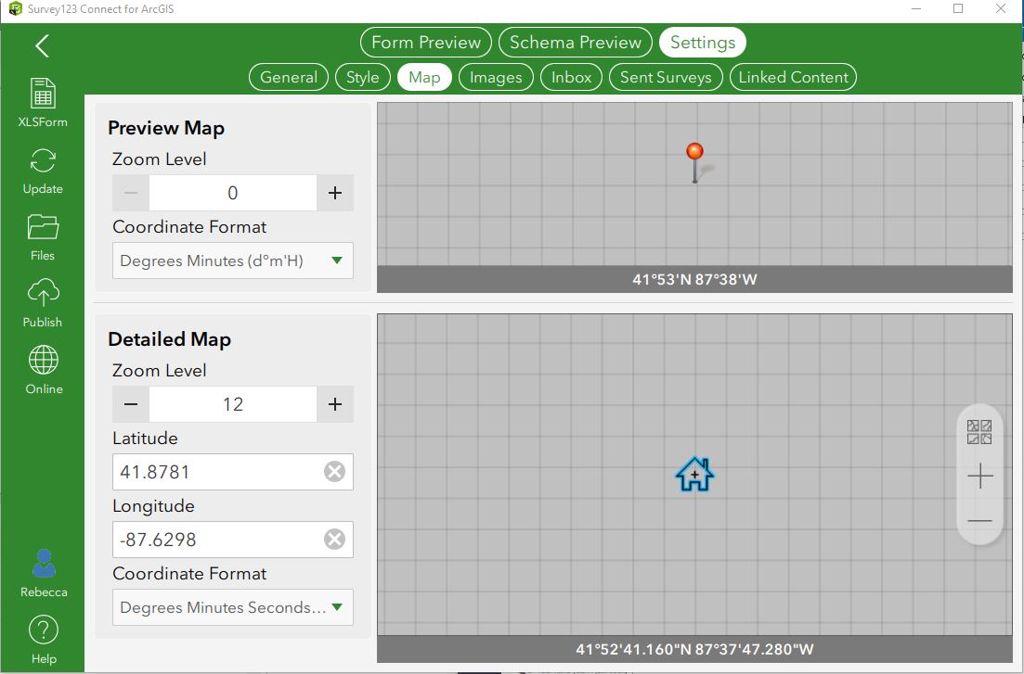Switch to Form Preview tab
Viewport: 1024px width, 674px height.
click(426, 43)
